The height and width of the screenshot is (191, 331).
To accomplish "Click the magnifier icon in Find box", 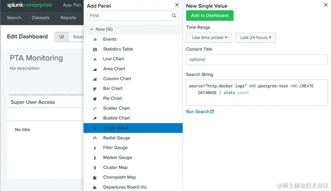I will (174, 16).
